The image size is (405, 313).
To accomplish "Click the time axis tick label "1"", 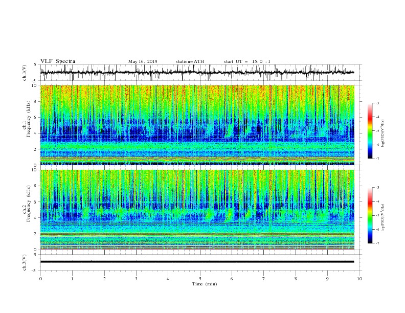I will click(x=72, y=279).
